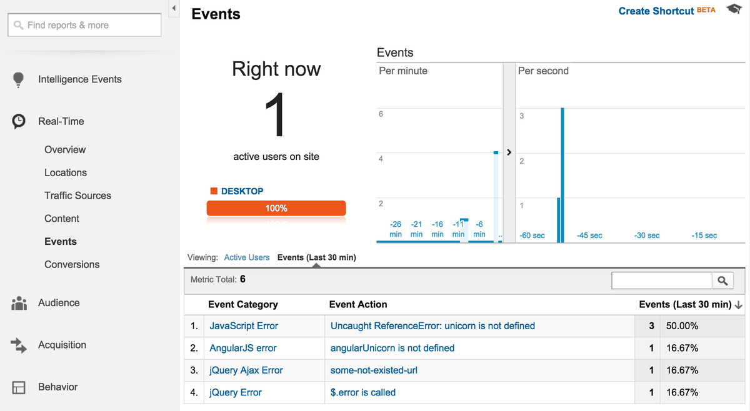
Task: Select the Real-Time clock icon
Action: pyautogui.click(x=18, y=120)
